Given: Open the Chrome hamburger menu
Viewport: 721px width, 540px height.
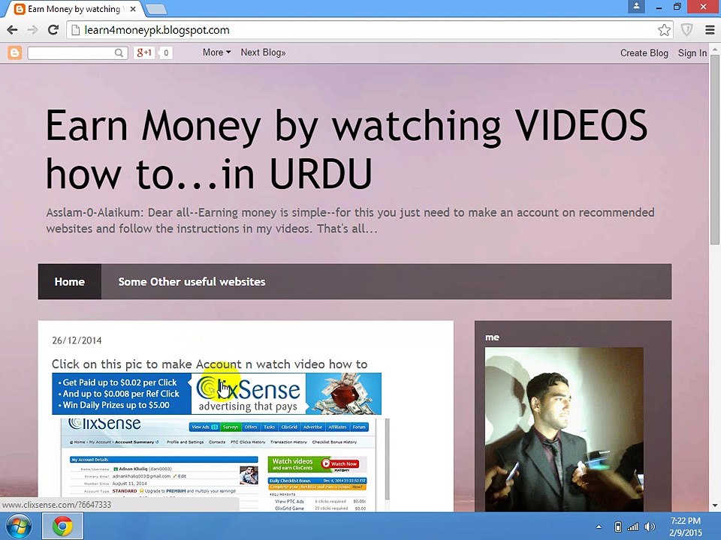Looking at the screenshot, I should [710, 30].
